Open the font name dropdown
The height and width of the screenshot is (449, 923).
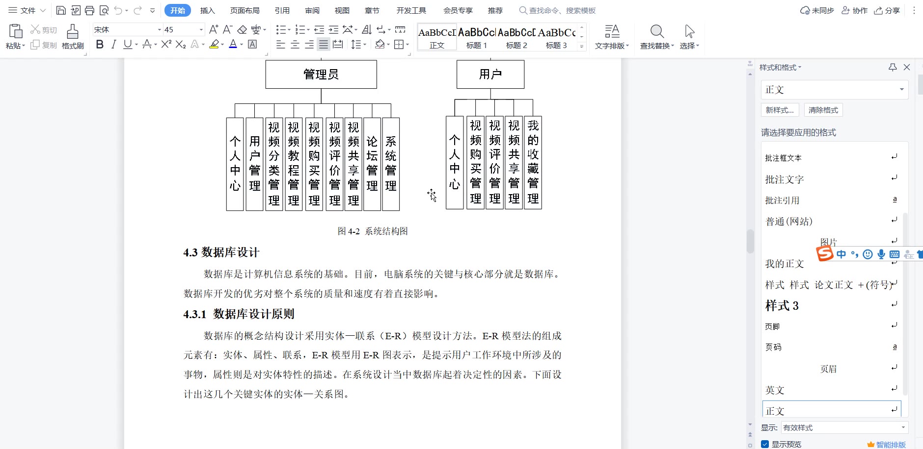point(159,30)
